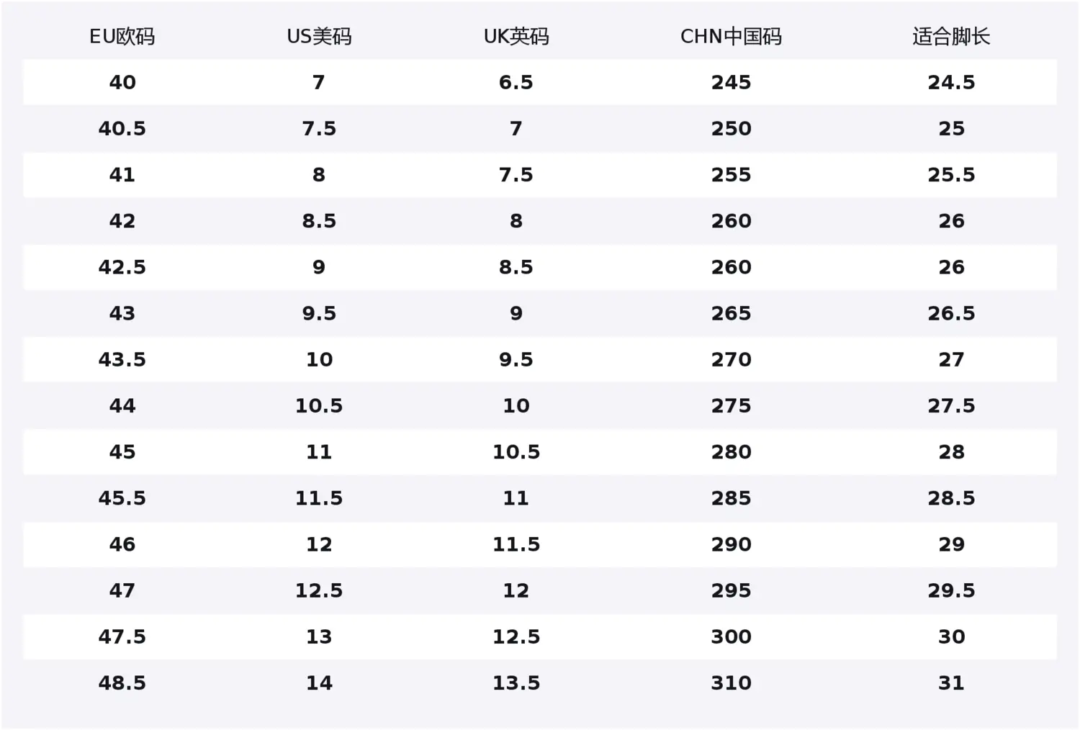Click the UK英码 column header
Viewport: 1080px width, 730px height.
click(x=516, y=37)
